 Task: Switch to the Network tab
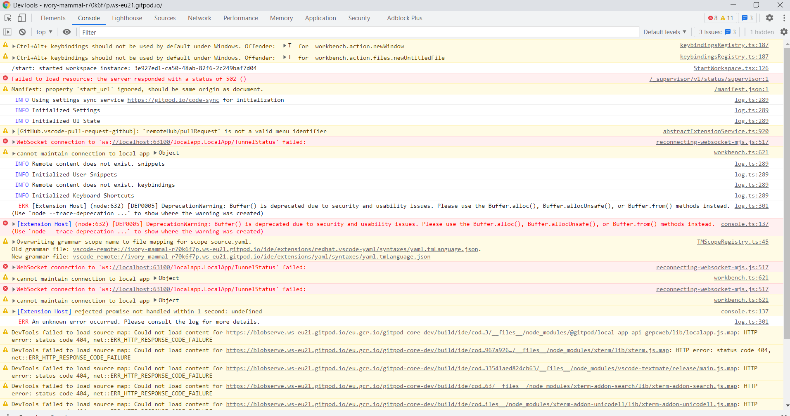(199, 18)
